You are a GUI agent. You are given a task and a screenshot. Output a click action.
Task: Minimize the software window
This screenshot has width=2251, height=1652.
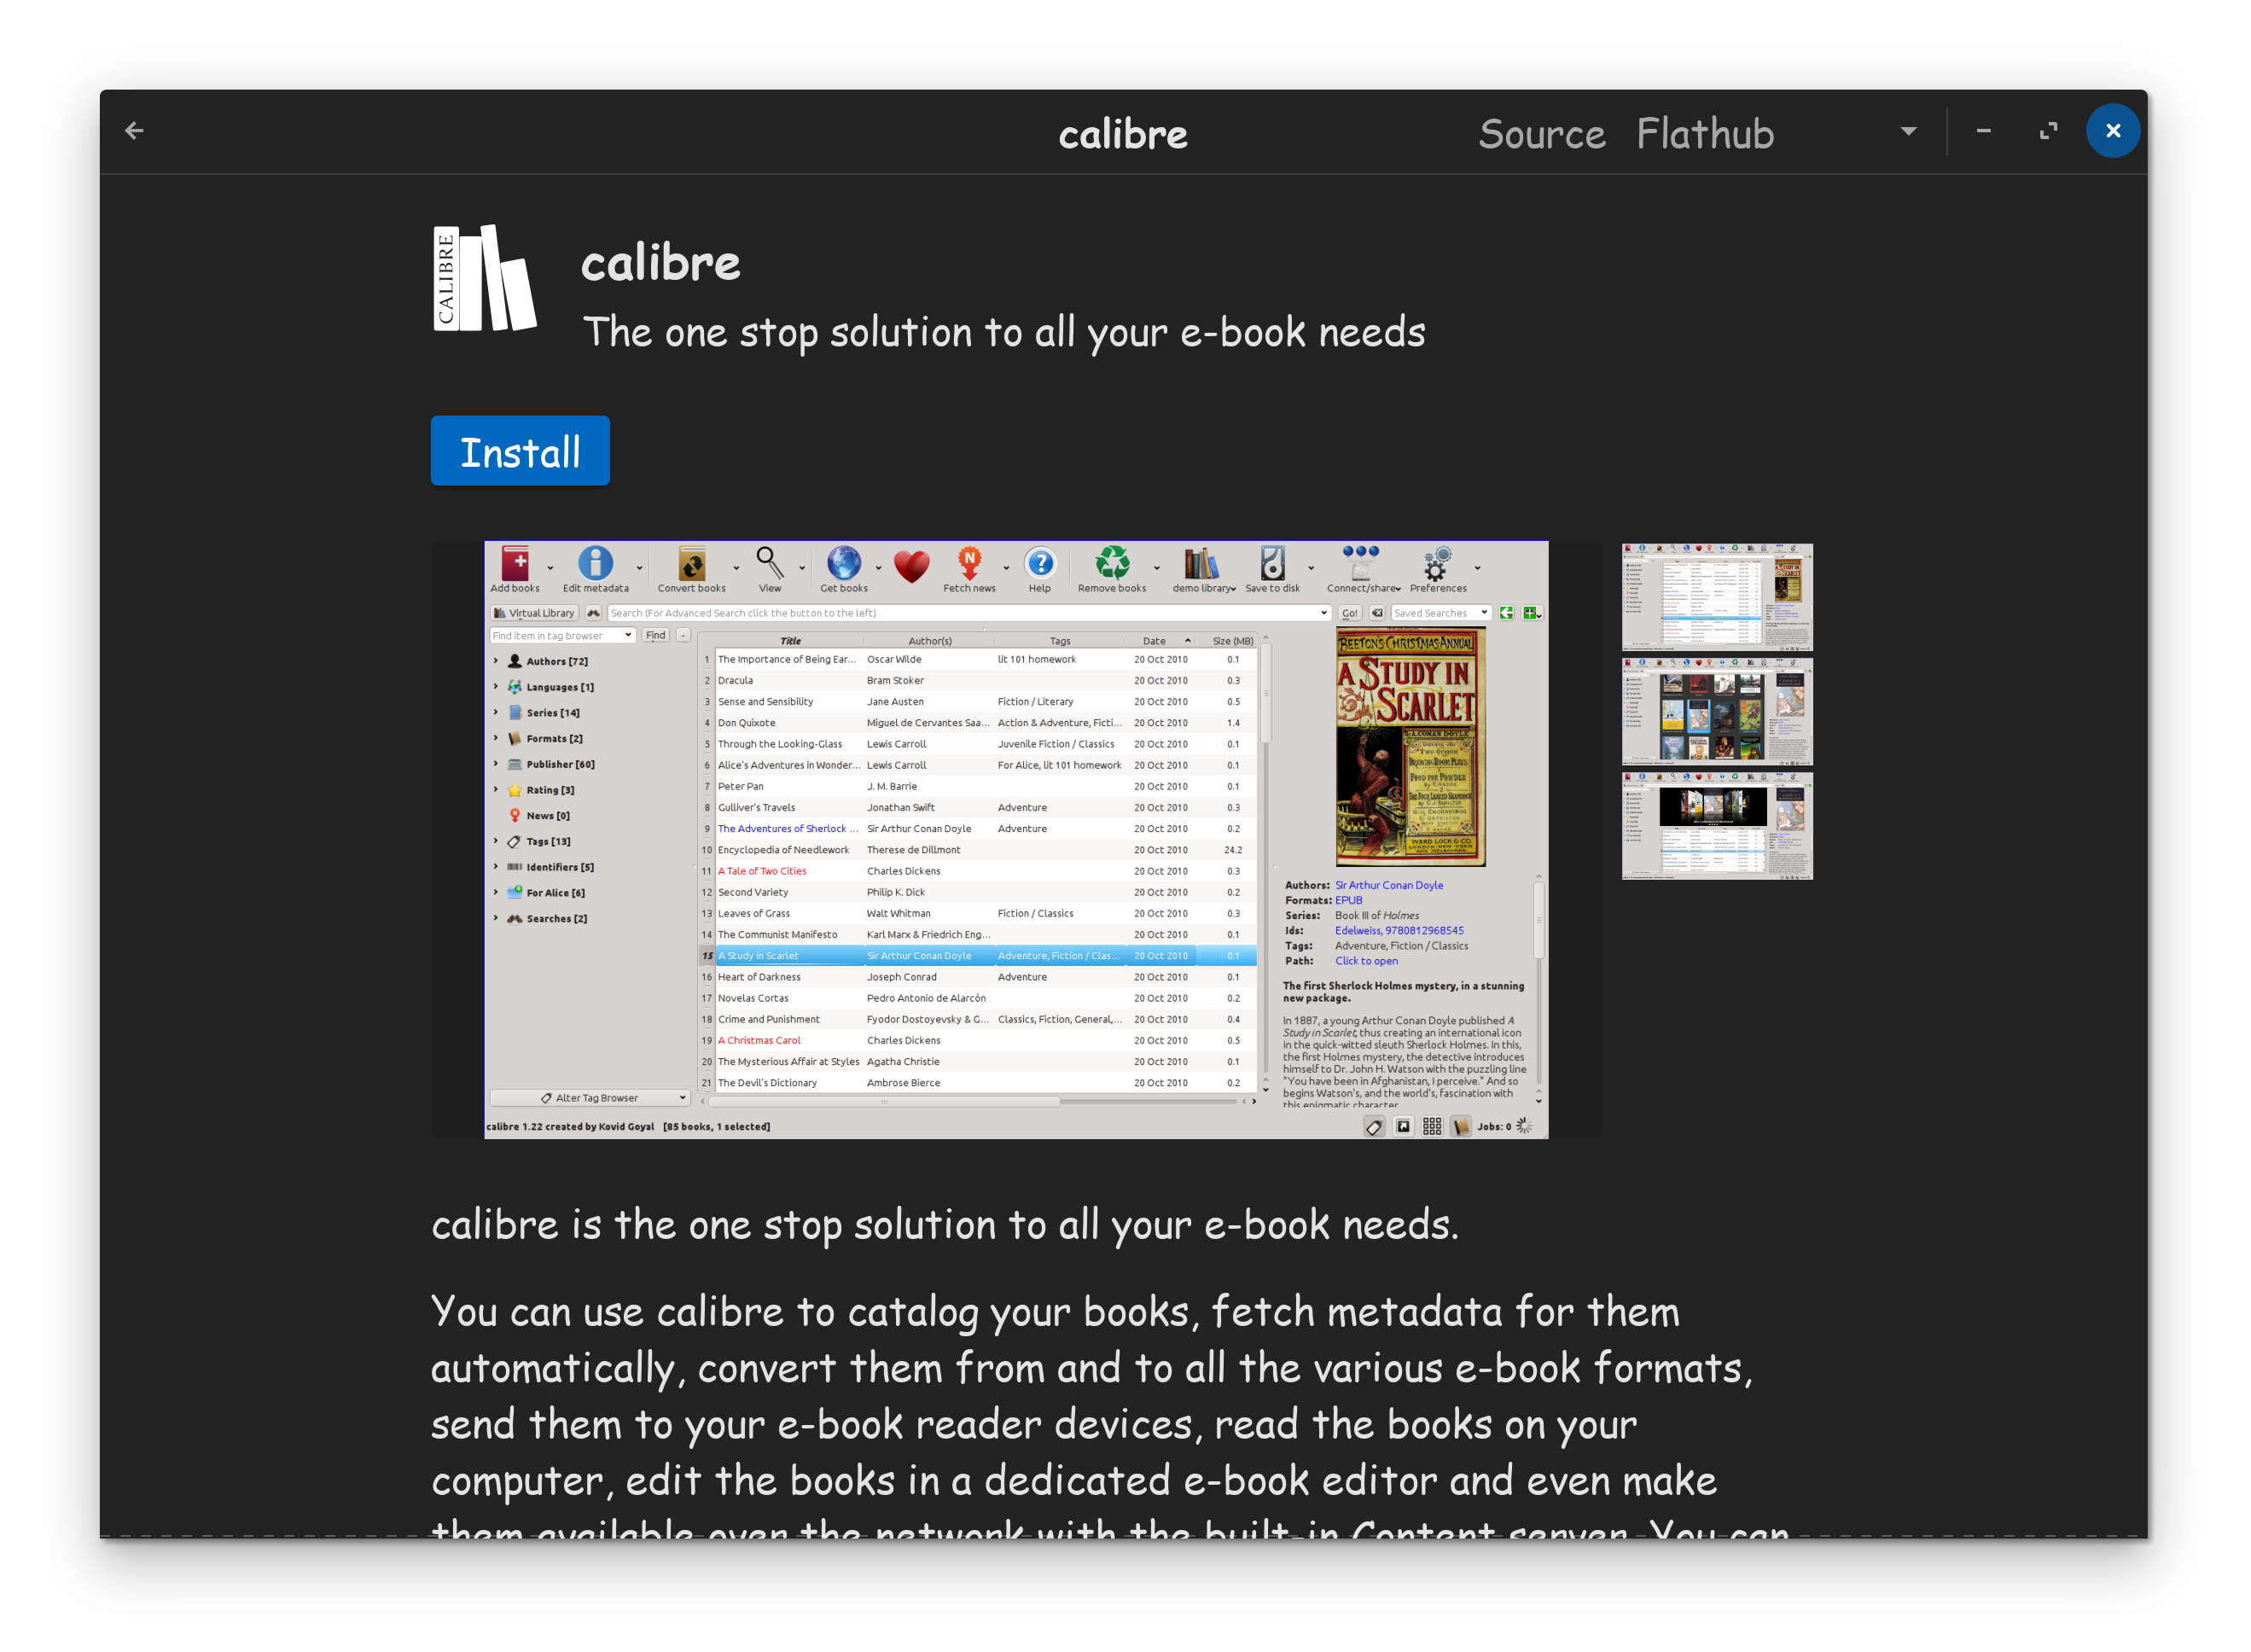point(1983,131)
